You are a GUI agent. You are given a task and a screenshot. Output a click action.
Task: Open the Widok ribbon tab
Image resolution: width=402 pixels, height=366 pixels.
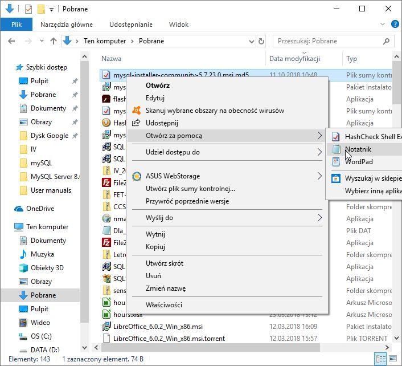click(179, 25)
